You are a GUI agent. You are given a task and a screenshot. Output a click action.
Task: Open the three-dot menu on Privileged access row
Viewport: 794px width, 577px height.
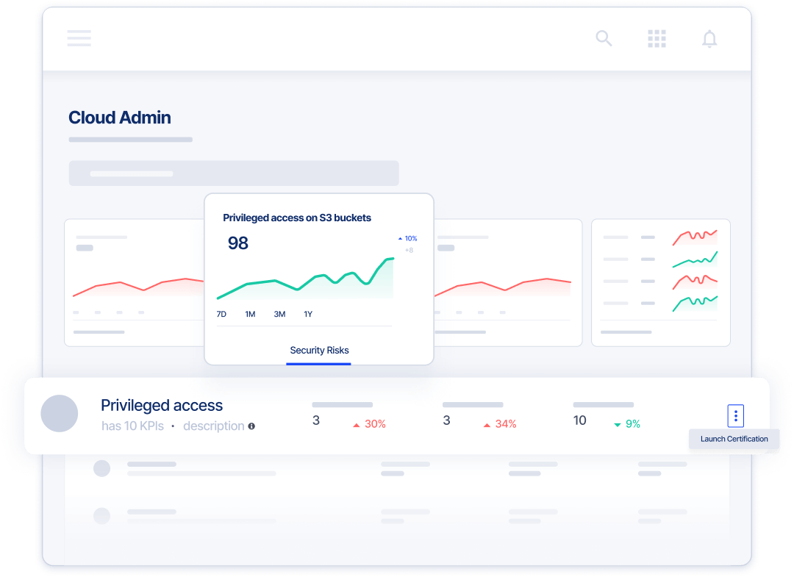[735, 415]
